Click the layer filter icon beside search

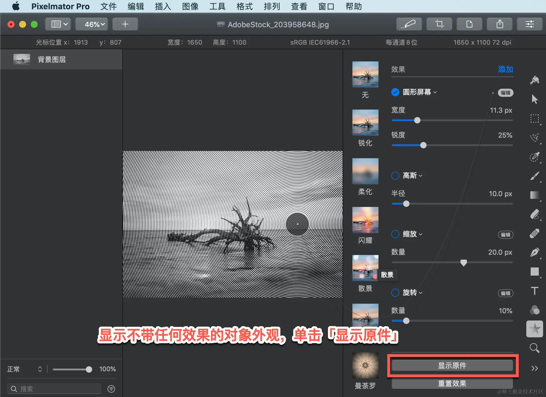pos(111,389)
